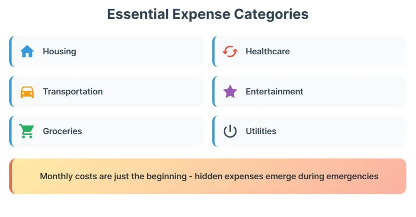Image resolution: width=416 pixels, height=217 pixels.
Task: Select the Transportation label text
Action: click(73, 92)
